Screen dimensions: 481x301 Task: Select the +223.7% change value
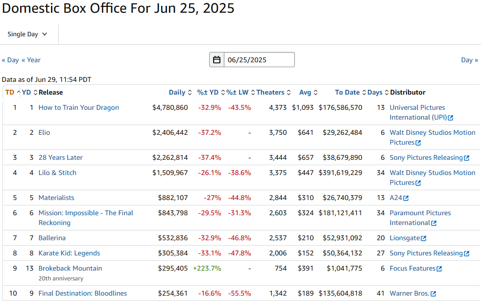click(207, 268)
